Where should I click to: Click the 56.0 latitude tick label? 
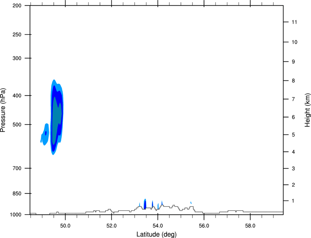click(204, 226)
